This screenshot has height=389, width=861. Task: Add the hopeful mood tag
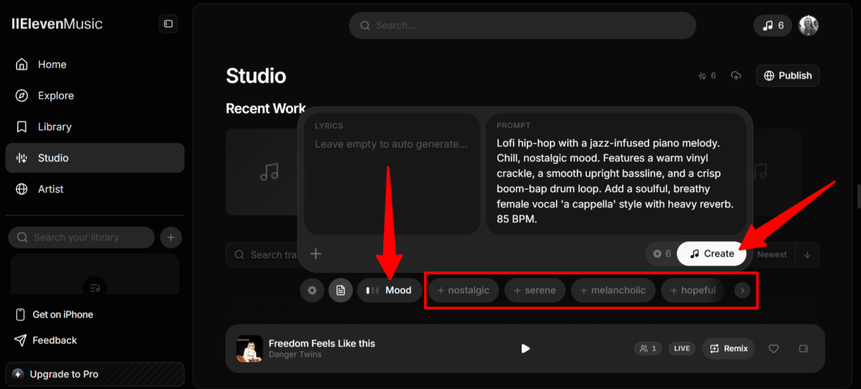(693, 290)
